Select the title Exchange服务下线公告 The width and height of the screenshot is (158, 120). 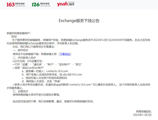[x=79, y=21]
